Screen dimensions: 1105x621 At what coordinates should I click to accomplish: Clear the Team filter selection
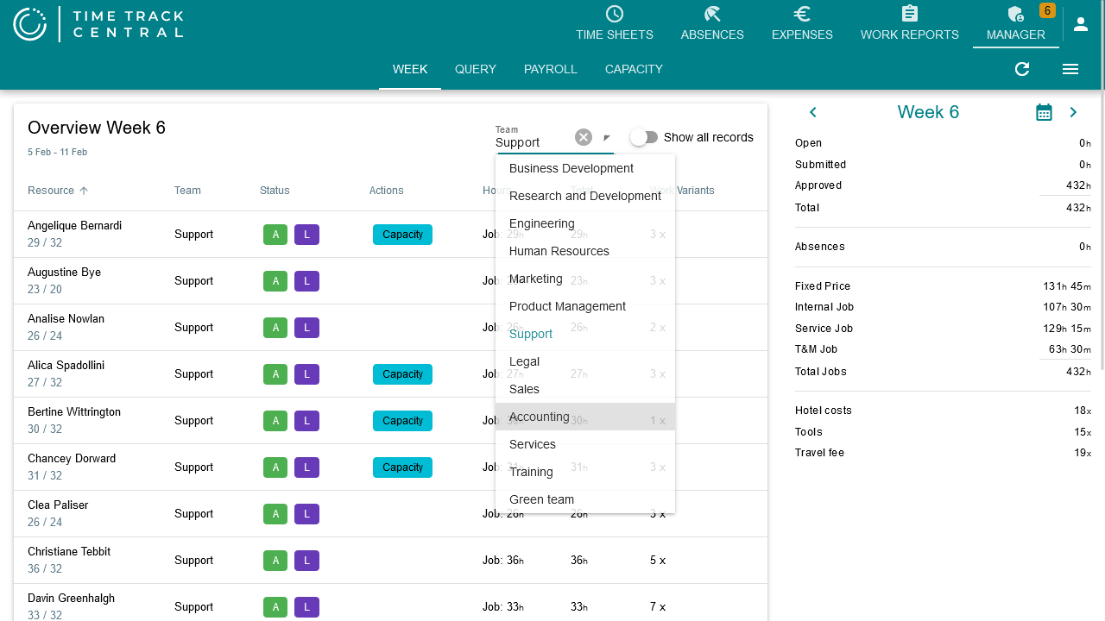(584, 137)
